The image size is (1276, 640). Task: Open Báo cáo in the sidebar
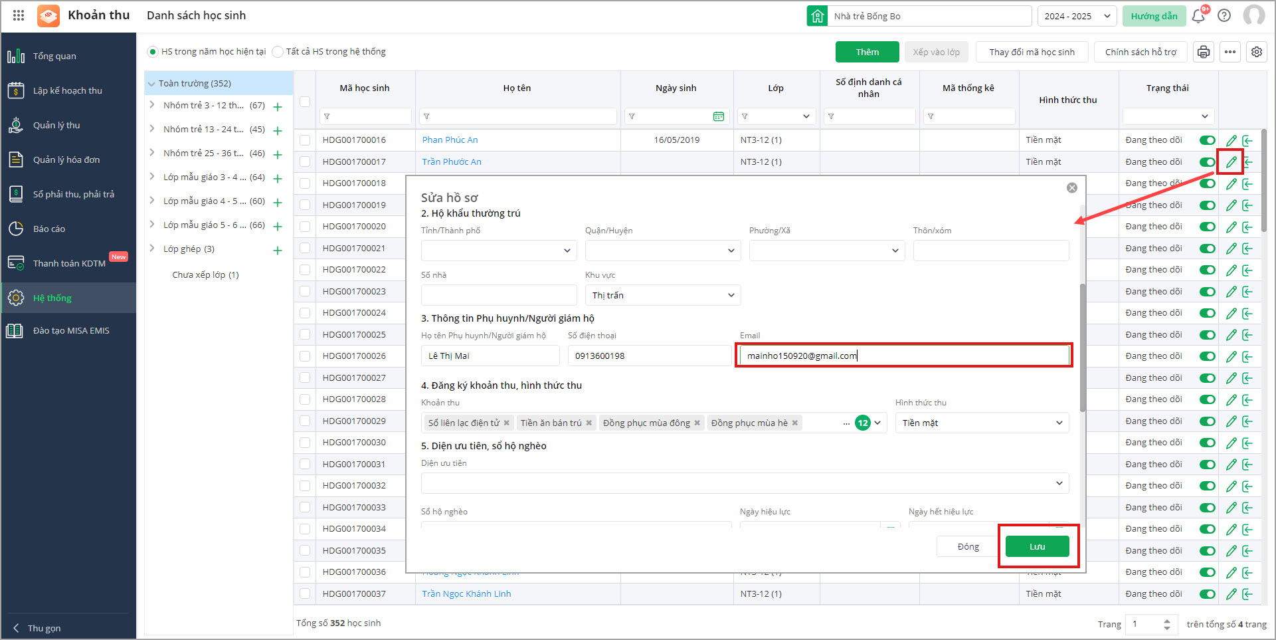click(49, 229)
